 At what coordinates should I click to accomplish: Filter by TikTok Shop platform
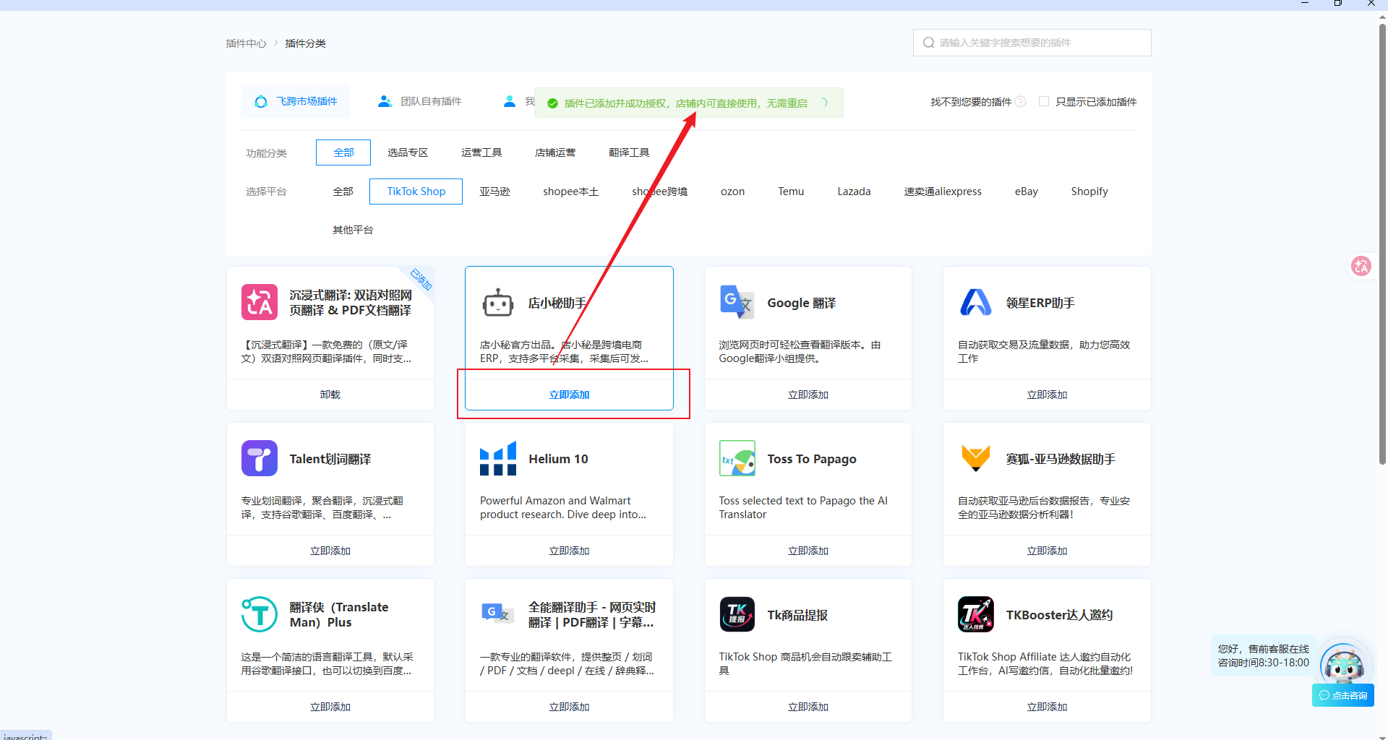coord(416,192)
